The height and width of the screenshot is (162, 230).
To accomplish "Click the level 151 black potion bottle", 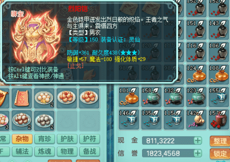I will (x=196, y=30).
